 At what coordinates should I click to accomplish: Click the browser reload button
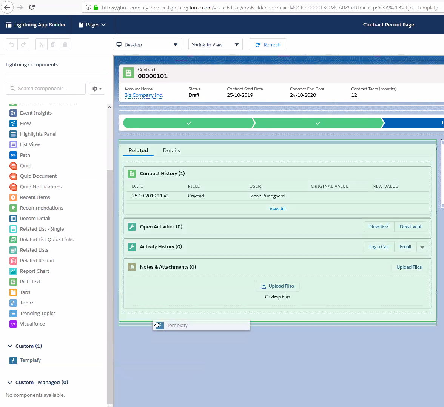click(32, 7)
